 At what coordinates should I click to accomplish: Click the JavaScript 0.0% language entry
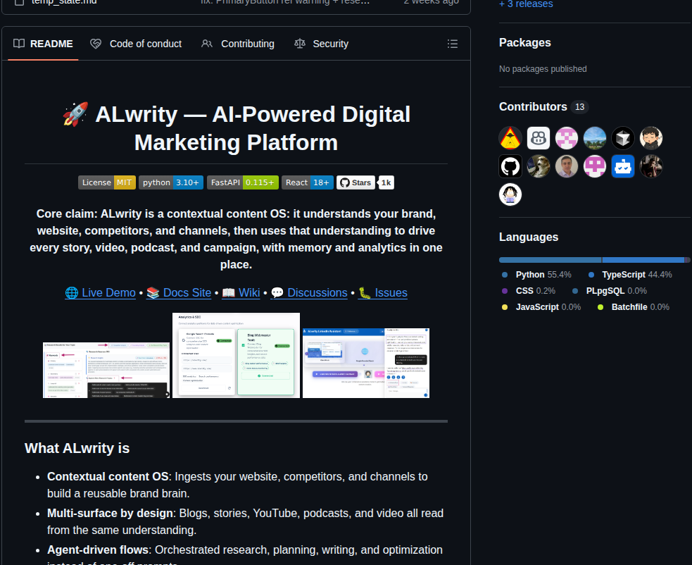[541, 307]
